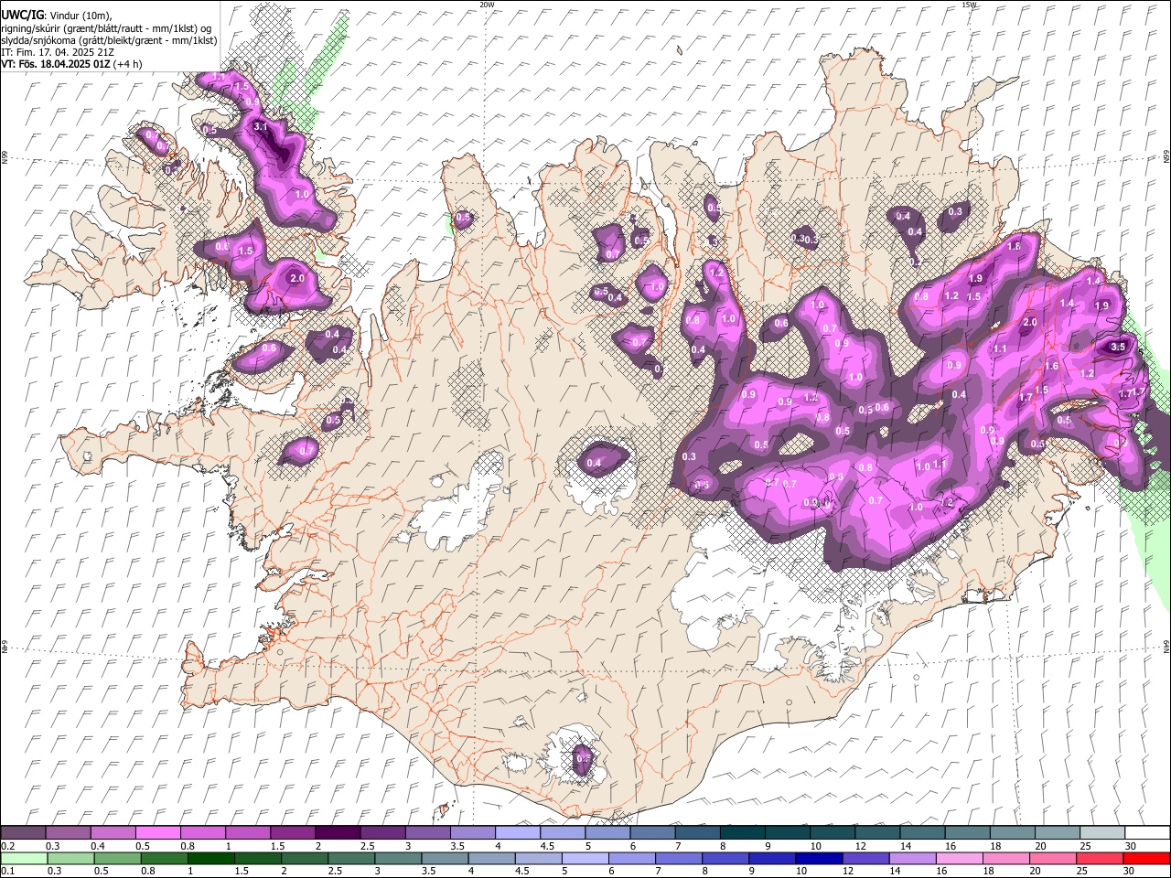Select light pink lower swatch between 16 and 18

coord(960,858)
